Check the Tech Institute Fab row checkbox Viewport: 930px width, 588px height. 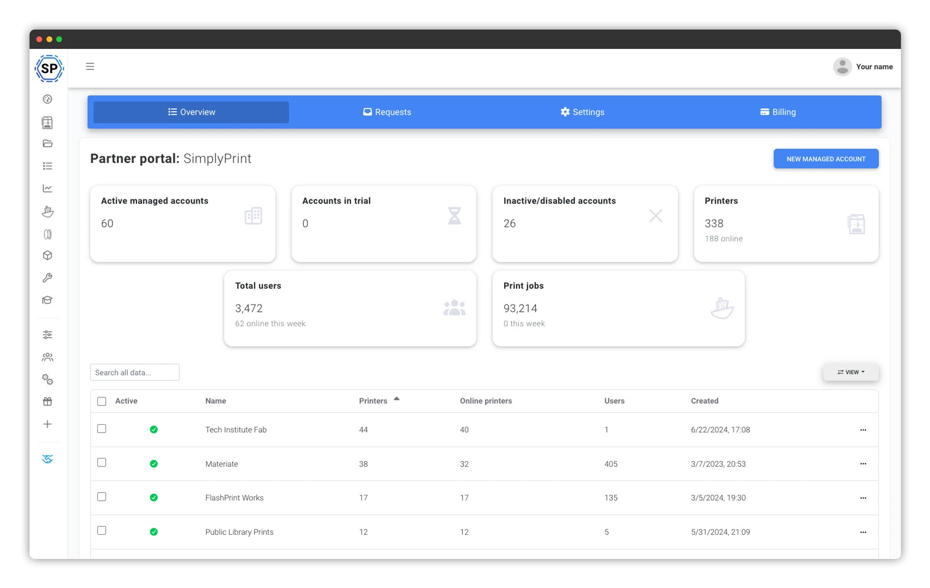point(102,429)
